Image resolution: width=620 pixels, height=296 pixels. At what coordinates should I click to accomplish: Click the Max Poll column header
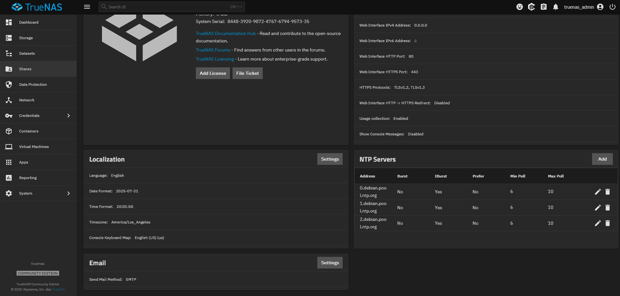pyautogui.click(x=556, y=176)
